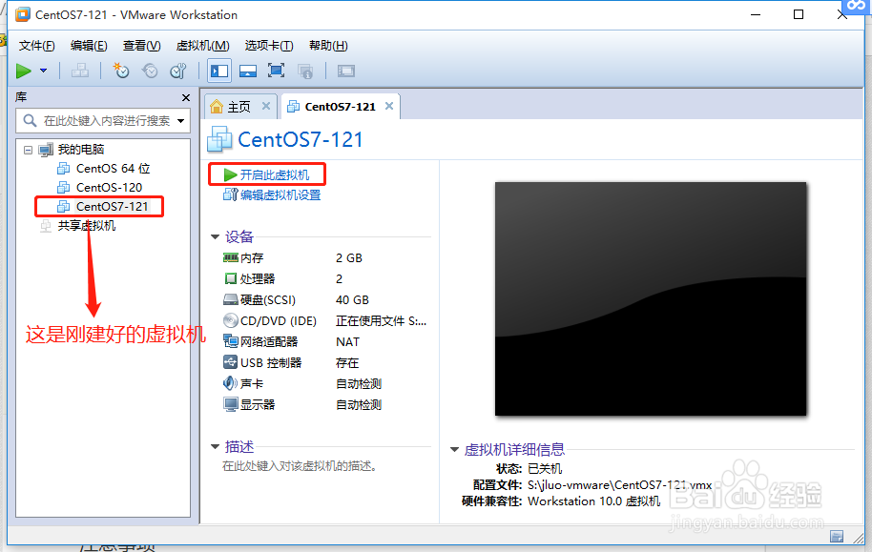Image resolution: width=872 pixels, height=552 pixels.
Task: Click the CentOS7-121 VM title icon
Action: coord(219,139)
